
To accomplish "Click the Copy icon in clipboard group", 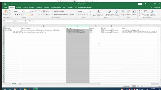I will click(10, 13).
